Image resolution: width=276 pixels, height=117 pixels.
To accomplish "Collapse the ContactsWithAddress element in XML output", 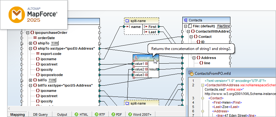I will (203, 85).
